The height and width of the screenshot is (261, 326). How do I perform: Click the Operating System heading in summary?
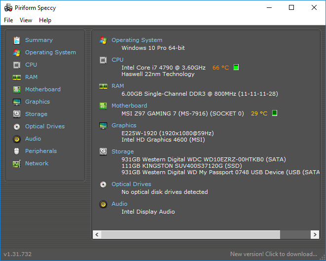tap(137, 40)
